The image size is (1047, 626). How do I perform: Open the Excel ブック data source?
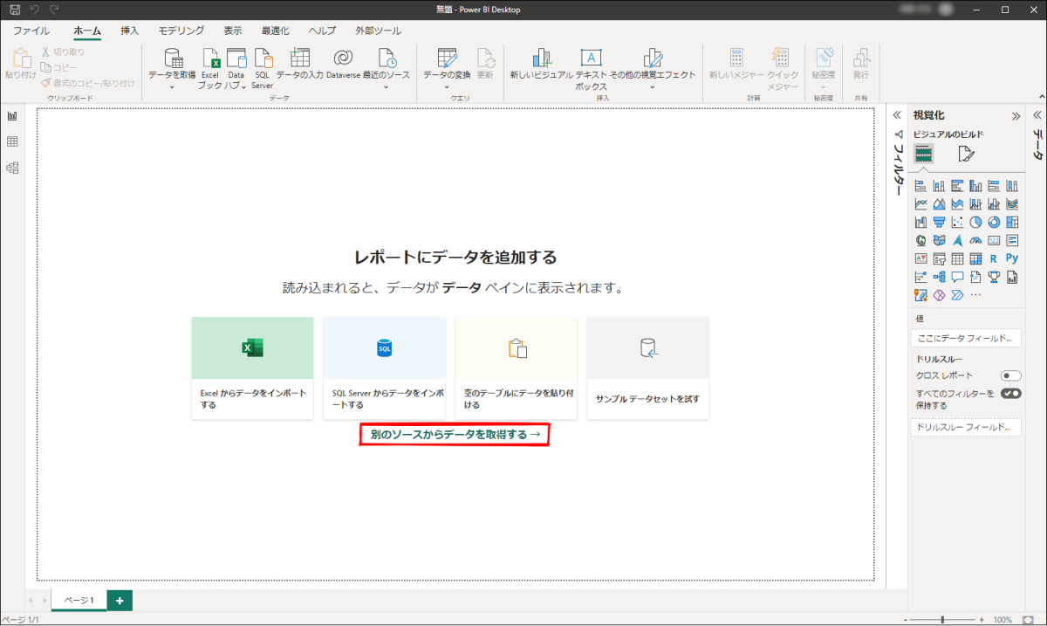(x=210, y=68)
